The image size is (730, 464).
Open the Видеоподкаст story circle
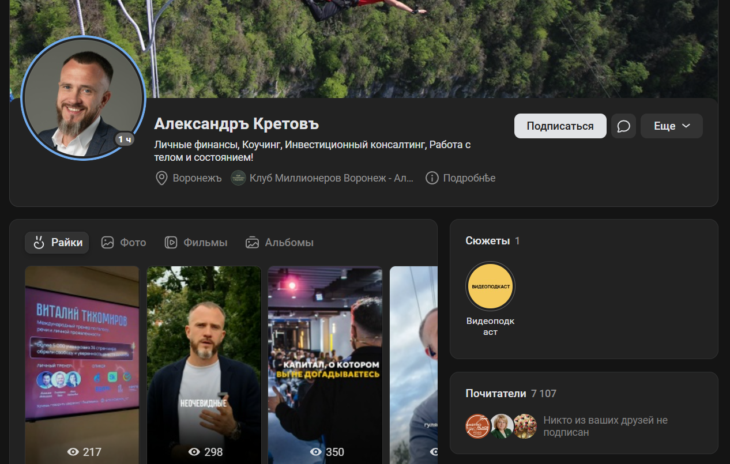(490, 286)
